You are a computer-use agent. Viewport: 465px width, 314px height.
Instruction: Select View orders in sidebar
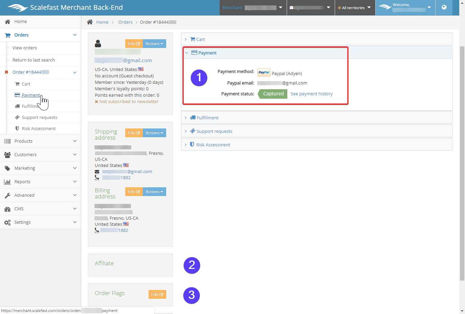25,48
